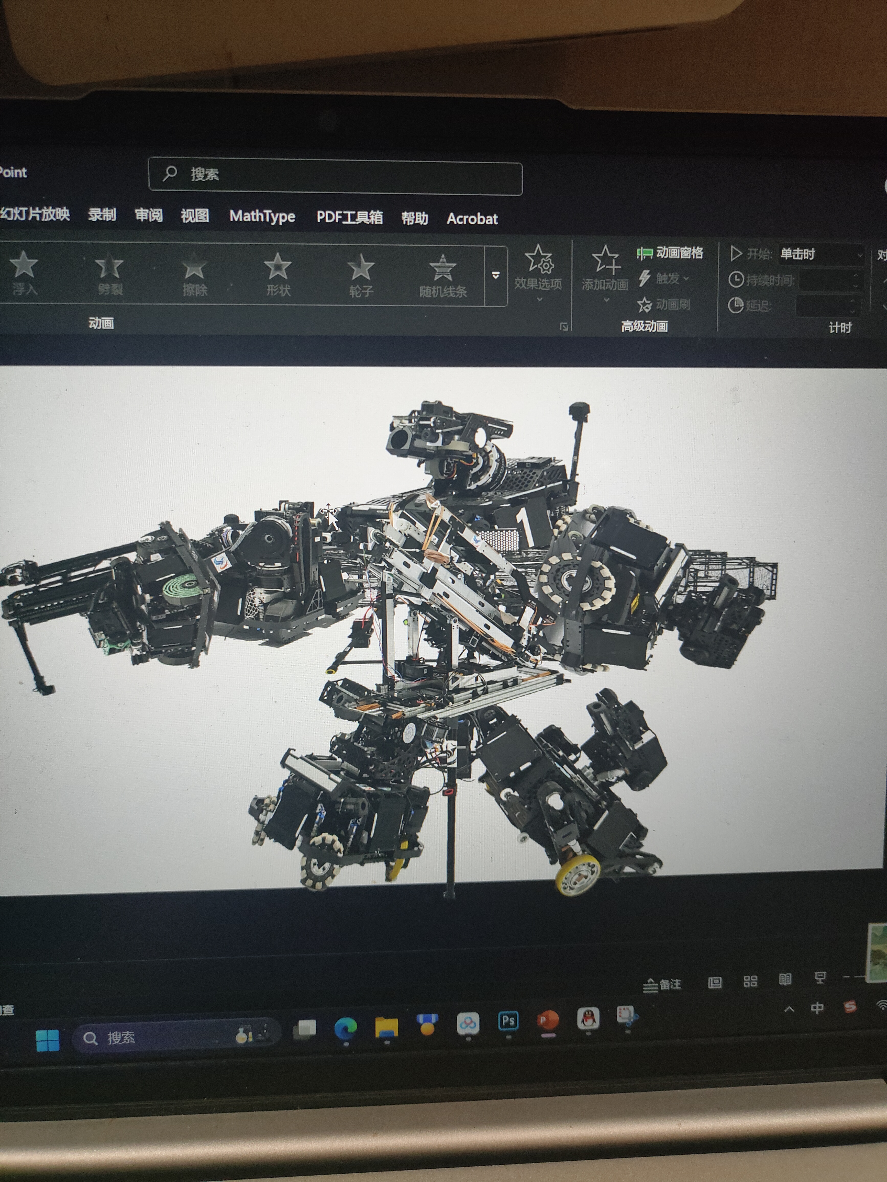Open the 触发 dropdown

[x=663, y=278]
